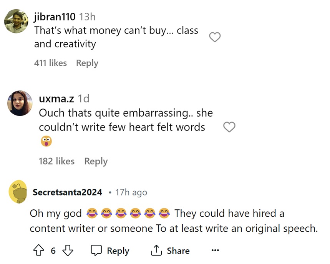Click the 17h ago timestamp

[131, 192]
